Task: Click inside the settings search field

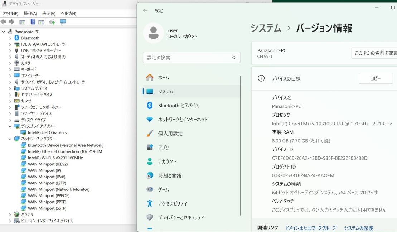Action: pyautogui.click(x=190, y=58)
